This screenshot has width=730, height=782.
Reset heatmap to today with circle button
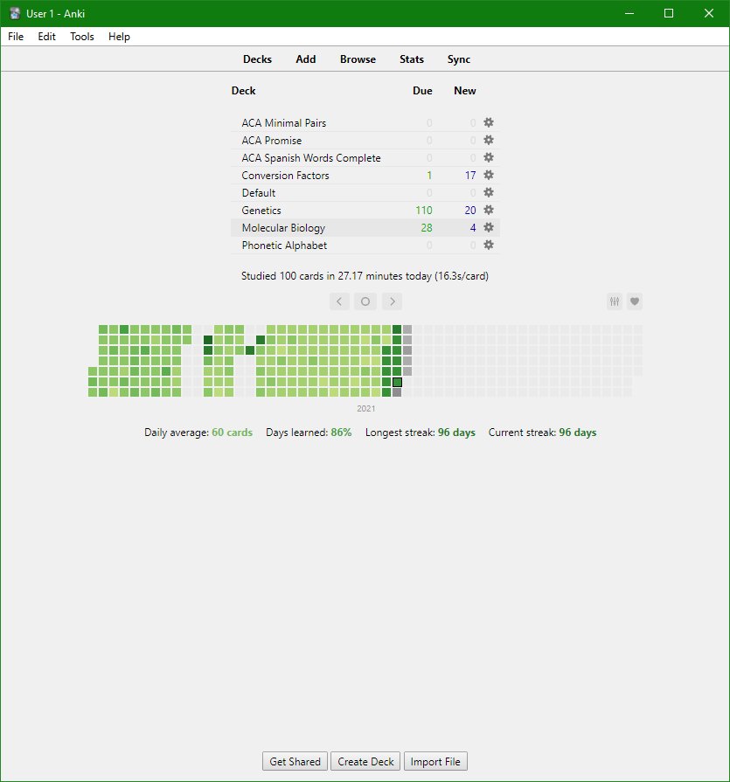point(365,301)
